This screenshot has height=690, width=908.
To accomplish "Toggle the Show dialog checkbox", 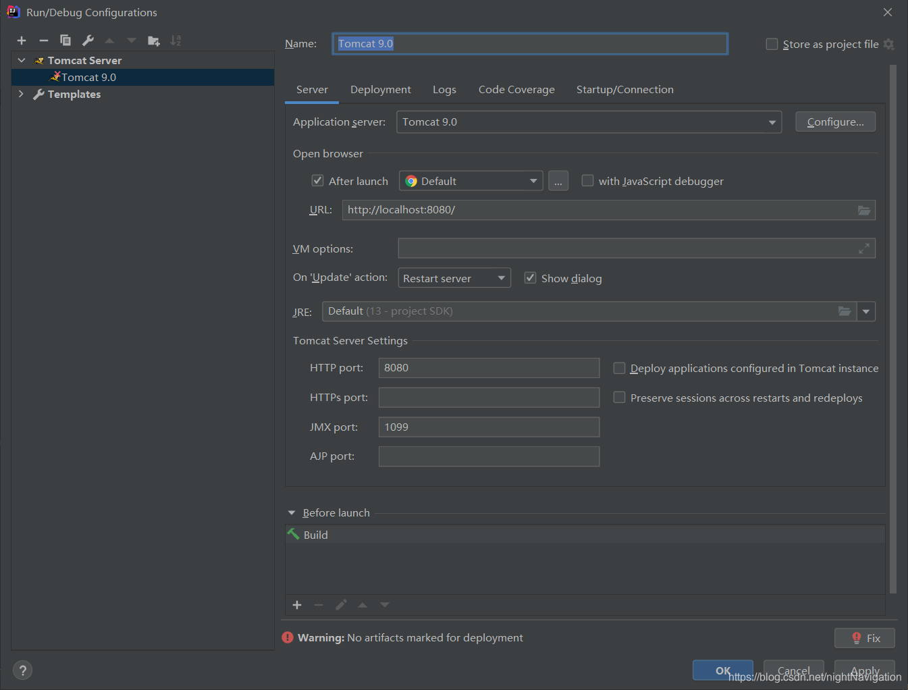I will coord(530,278).
